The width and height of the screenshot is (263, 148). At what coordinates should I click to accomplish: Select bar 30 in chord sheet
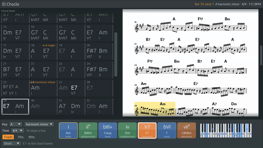click(43, 107)
